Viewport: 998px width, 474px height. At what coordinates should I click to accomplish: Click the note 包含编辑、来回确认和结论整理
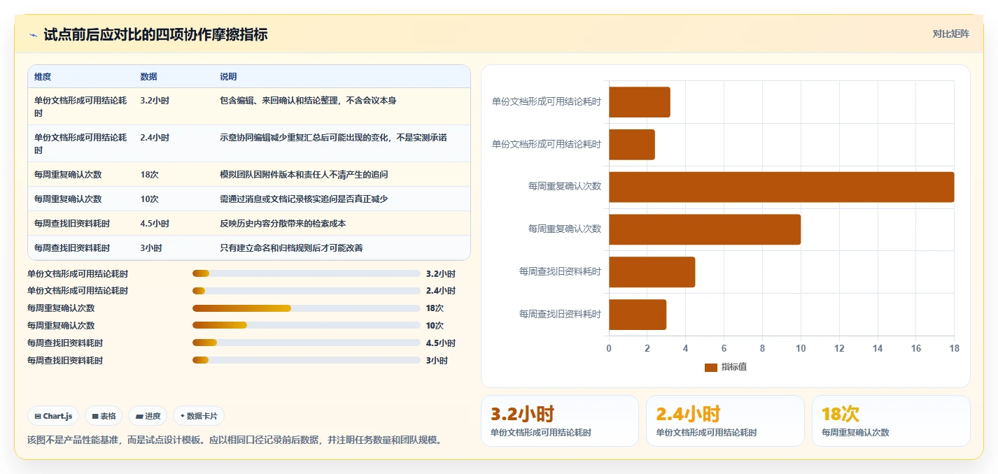pyautogui.click(x=308, y=101)
